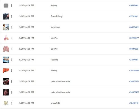Viewport: 140px width, 109px height.
Task: Select the gray placeholder thumbnail for kaipity
Action: click(6, 6)
